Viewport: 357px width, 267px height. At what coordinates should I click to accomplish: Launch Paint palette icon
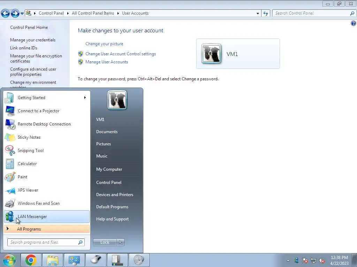(x=10, y=177)
